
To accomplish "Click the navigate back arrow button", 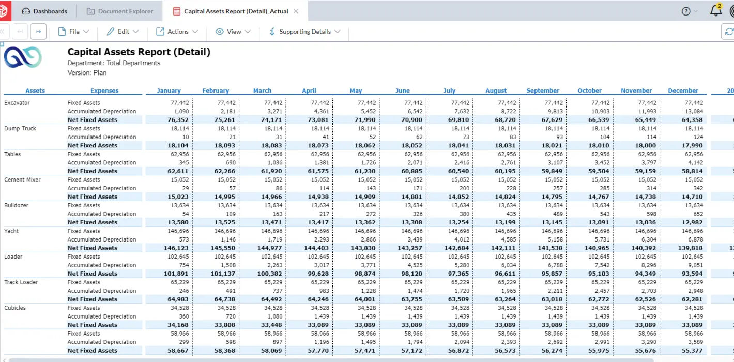I will point(20,32).
